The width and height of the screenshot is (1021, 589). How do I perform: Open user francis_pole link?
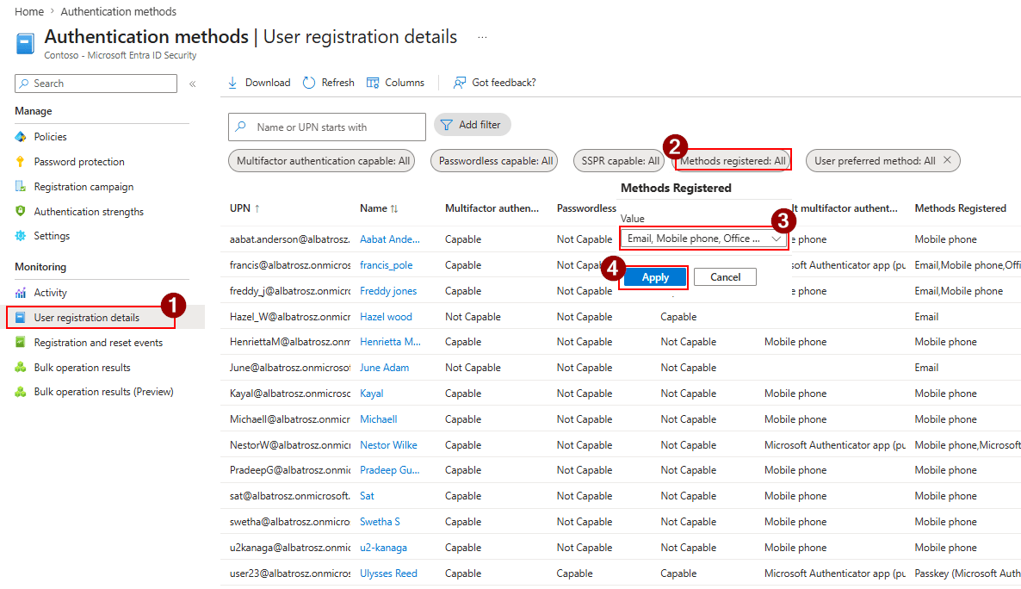point(387,265)
